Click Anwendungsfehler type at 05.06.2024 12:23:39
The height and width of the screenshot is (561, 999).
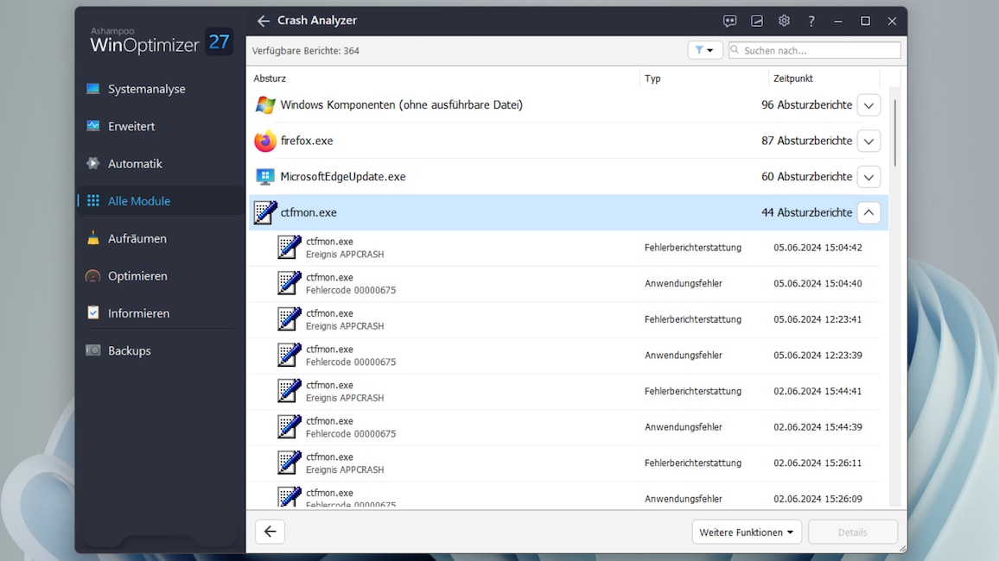(x=683, y=356)
